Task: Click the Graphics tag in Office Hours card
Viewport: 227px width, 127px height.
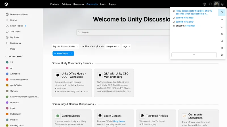Action: coord(80,85)
